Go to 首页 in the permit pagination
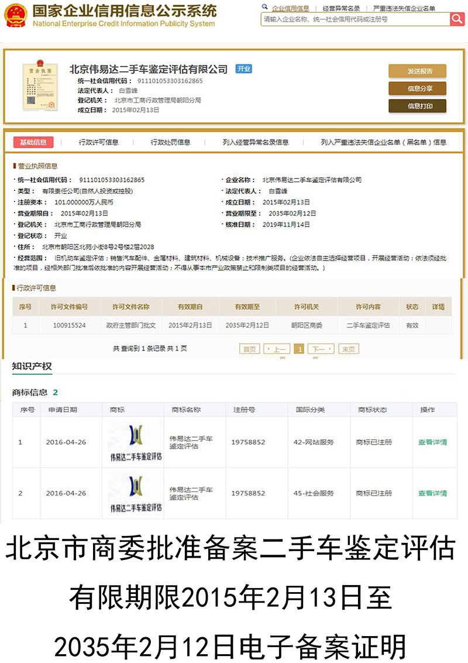Screen dimensions: 468x663 point(249,349)
